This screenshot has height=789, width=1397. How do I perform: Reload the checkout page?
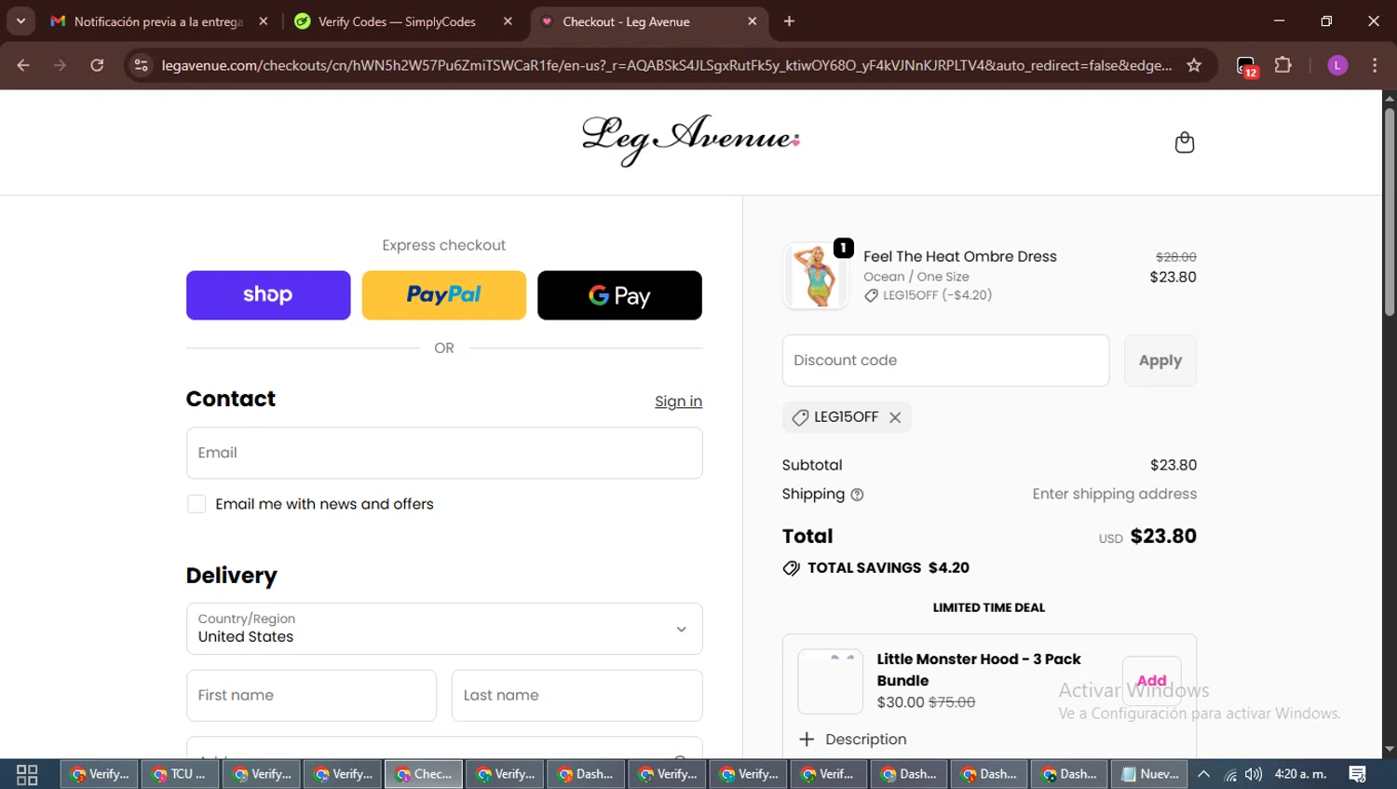(x=97, y=65)
